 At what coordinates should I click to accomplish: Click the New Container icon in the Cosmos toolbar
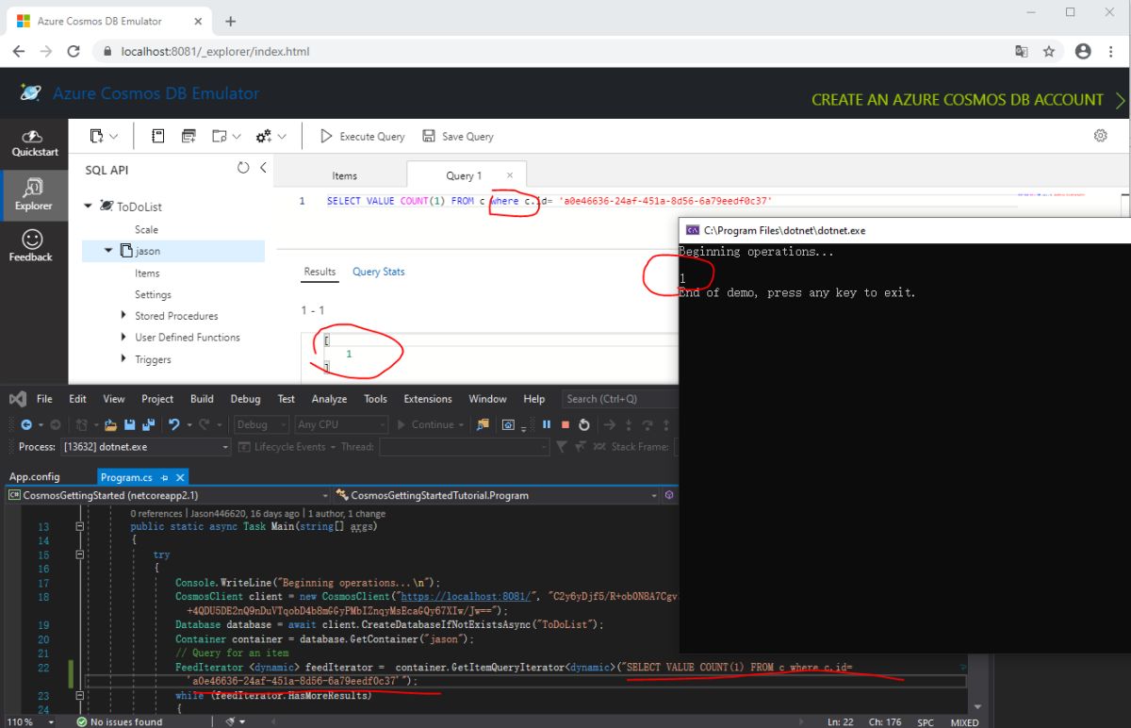coord(96,137)
